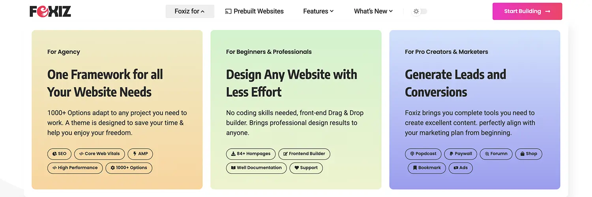The width and height of the screenshot is (592, 197).
Task: Click the Frontend Builder tag
Action: click(304, 154)
